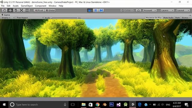Open the volume speaker icon
The image size is (192, 108).
(163, 105)
